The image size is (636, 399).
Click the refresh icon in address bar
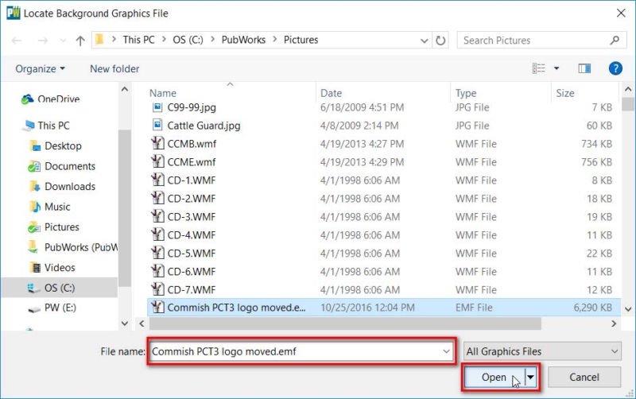coord(442,41)
